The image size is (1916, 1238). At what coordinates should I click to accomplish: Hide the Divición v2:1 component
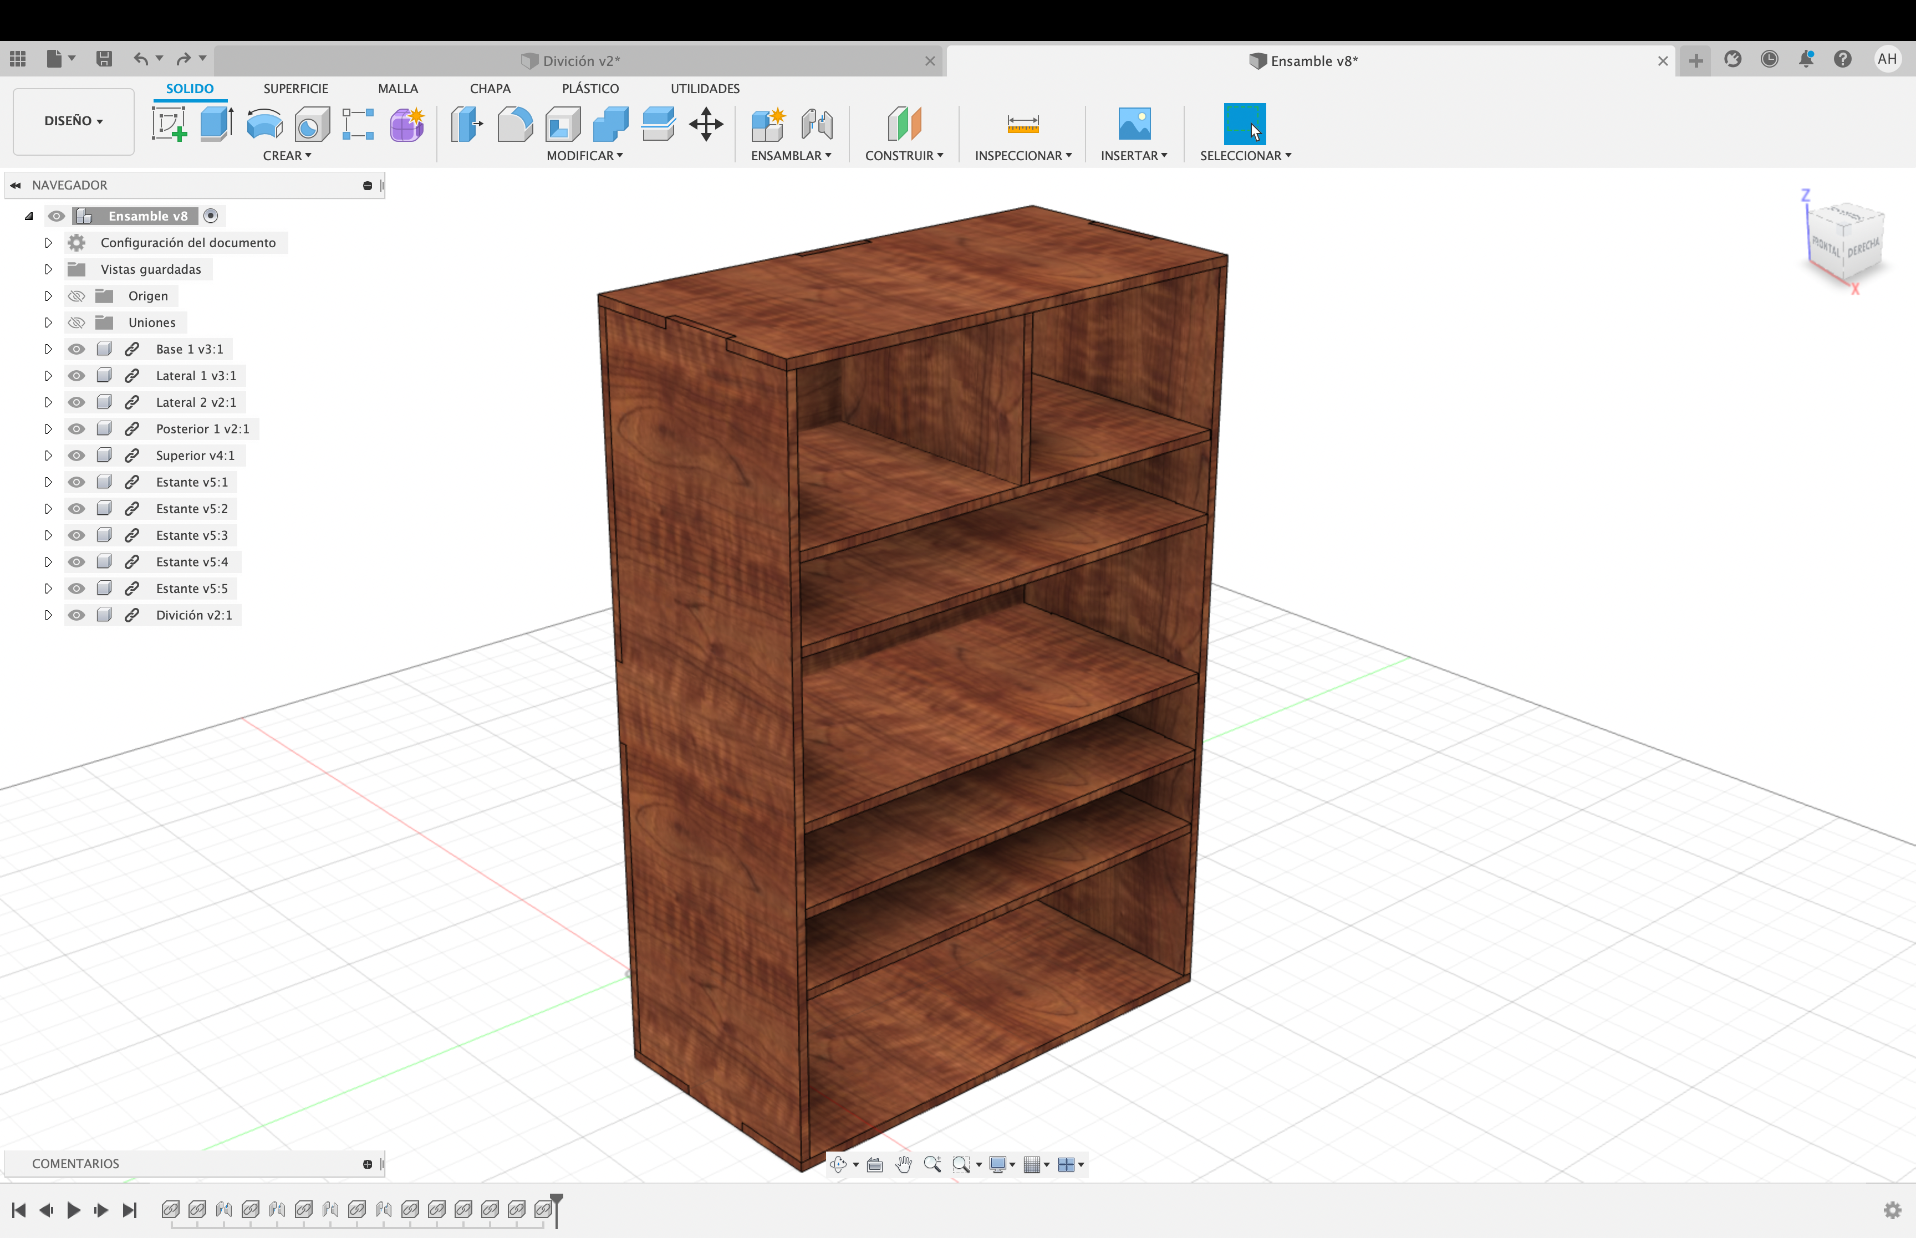(x=77, y=615)
